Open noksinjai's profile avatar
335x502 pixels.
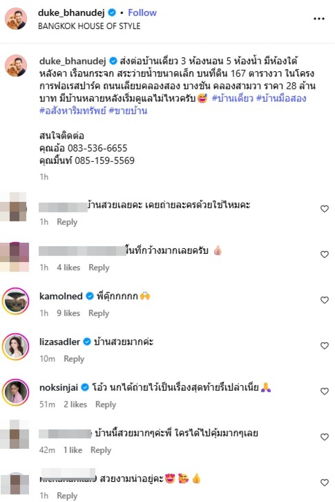pos(16,391)
